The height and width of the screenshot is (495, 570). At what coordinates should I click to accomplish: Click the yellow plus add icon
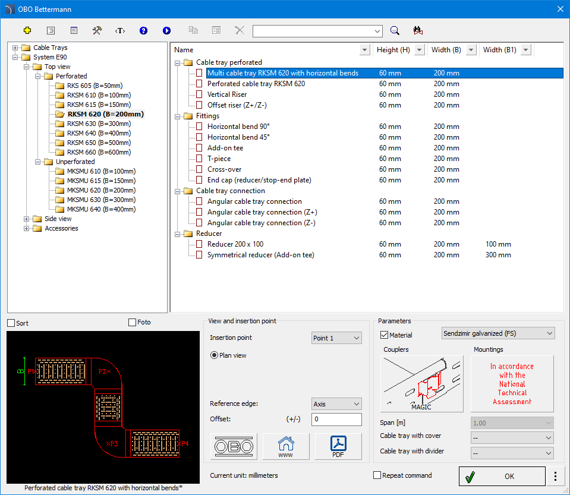click(x=27, y=30)
